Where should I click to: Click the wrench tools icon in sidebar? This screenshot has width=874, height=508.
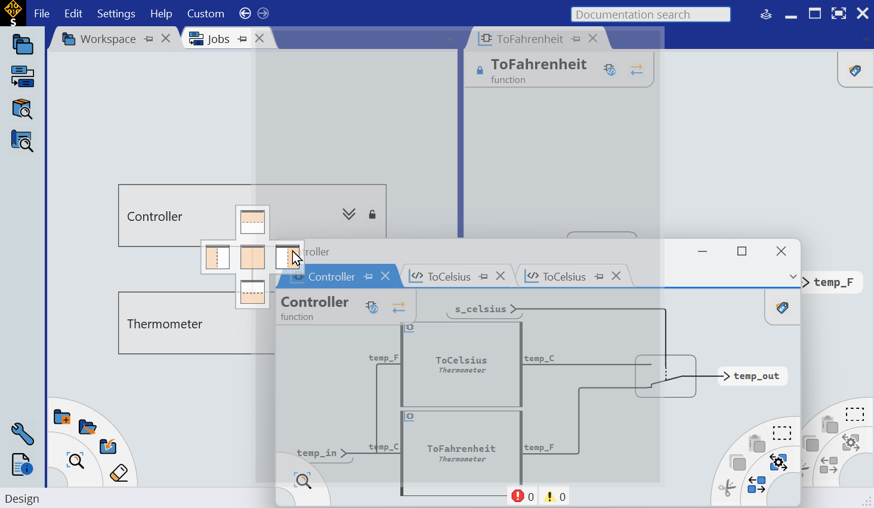point(22,434)
